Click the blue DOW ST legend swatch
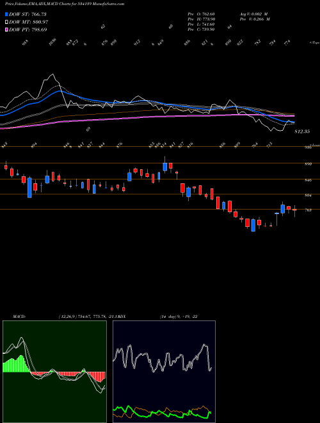 (x=7, y=14)
